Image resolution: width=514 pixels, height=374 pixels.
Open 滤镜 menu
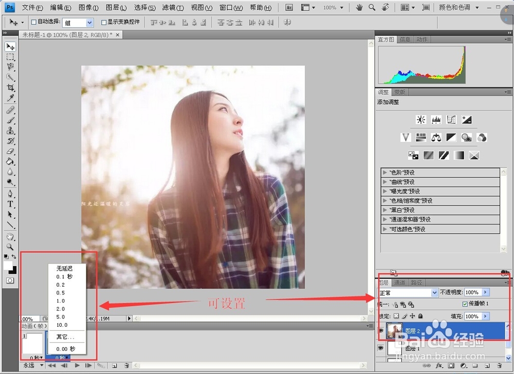(173, 7)
